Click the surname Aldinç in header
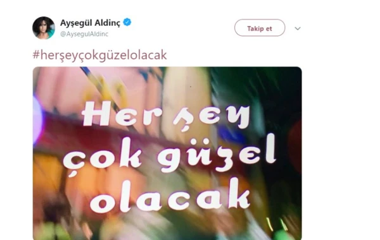 (108, 23)
